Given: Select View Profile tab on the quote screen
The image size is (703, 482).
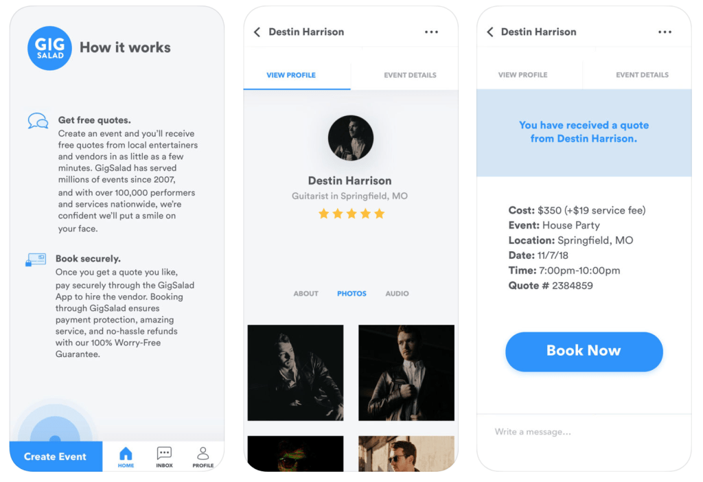Looking at the screenshot, I should [522, 75].
